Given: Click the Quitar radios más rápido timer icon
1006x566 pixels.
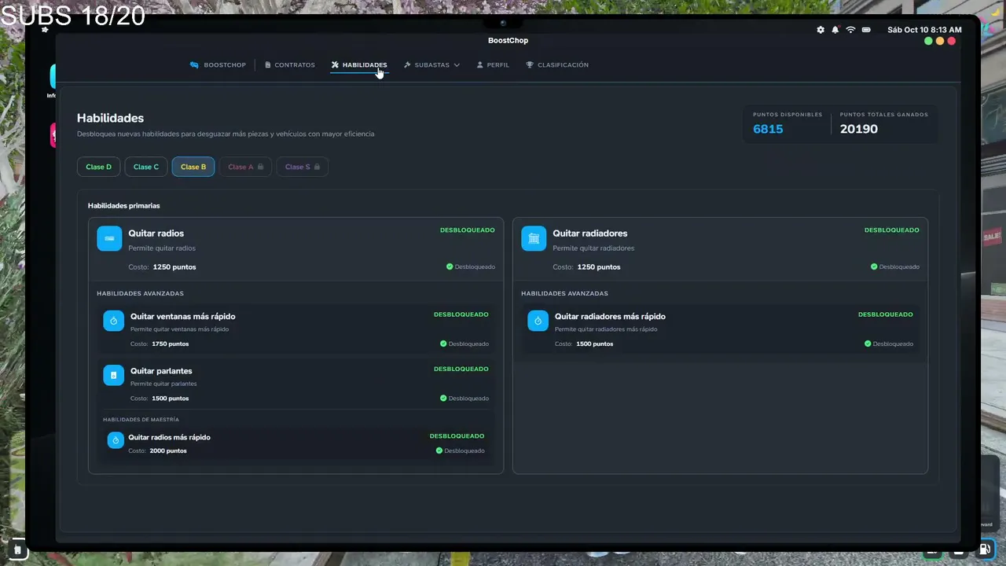Looking at the screenshot, I should pos(116,440).
